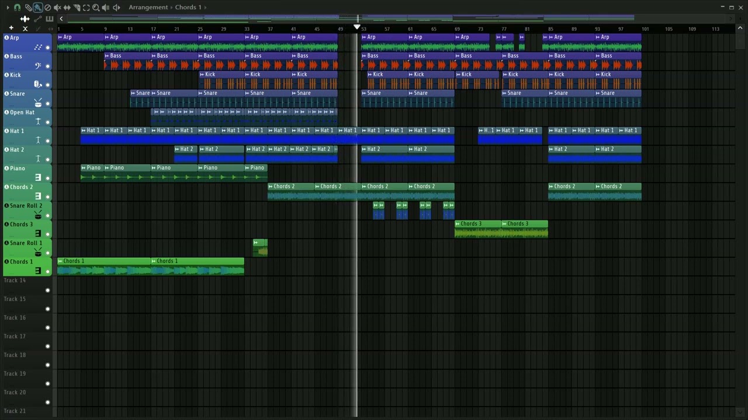
Task: Click the Chords 3 track's keyboard icon
Action: pyautogui.click(x=39, y=233)
